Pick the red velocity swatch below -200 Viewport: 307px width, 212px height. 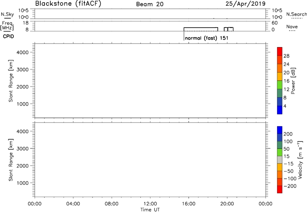click(x=280, y=189)
